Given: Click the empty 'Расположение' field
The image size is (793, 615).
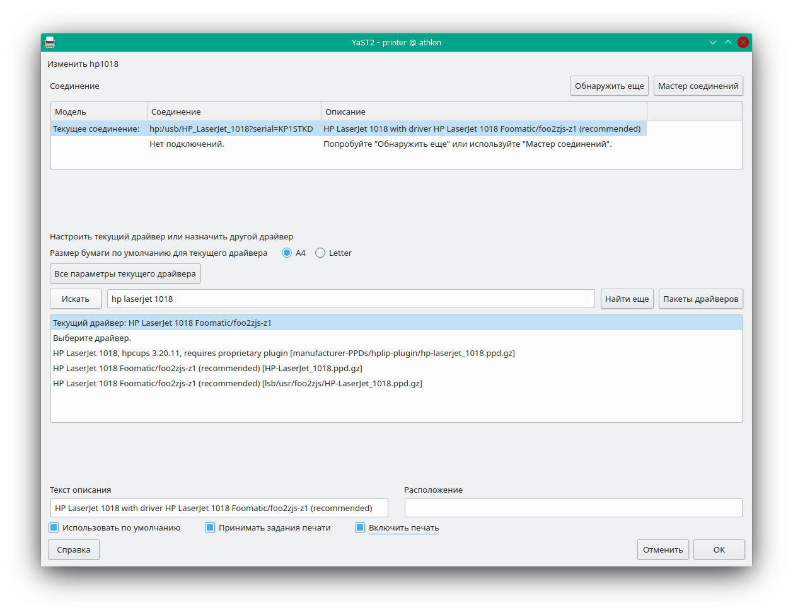Looking at the screenshot, I should 574,508.
